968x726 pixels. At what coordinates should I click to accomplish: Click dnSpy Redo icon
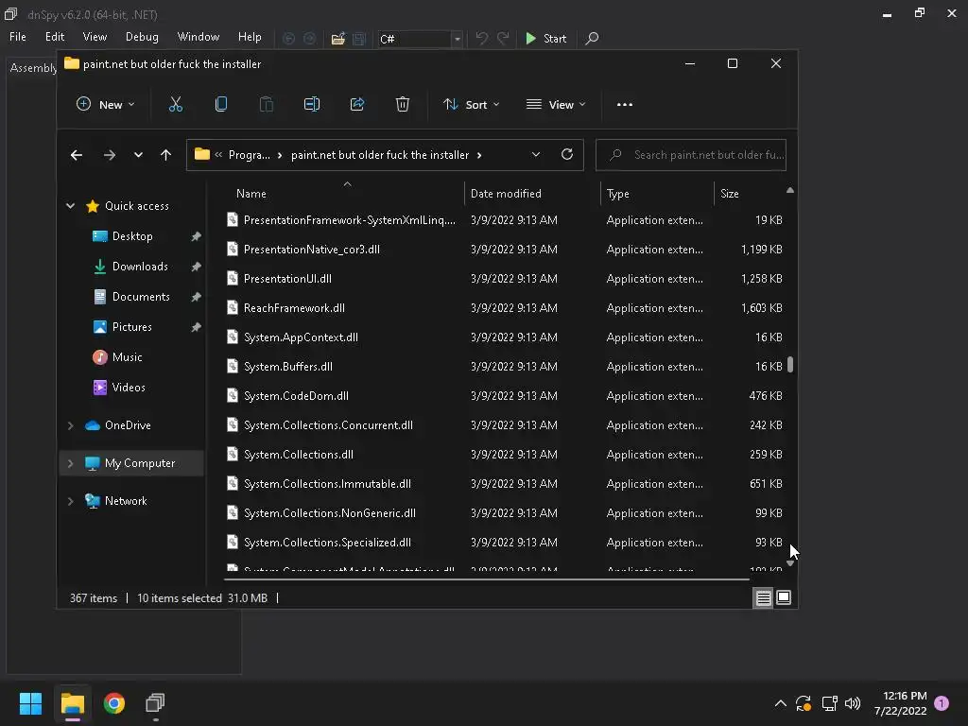click(503, 38)
